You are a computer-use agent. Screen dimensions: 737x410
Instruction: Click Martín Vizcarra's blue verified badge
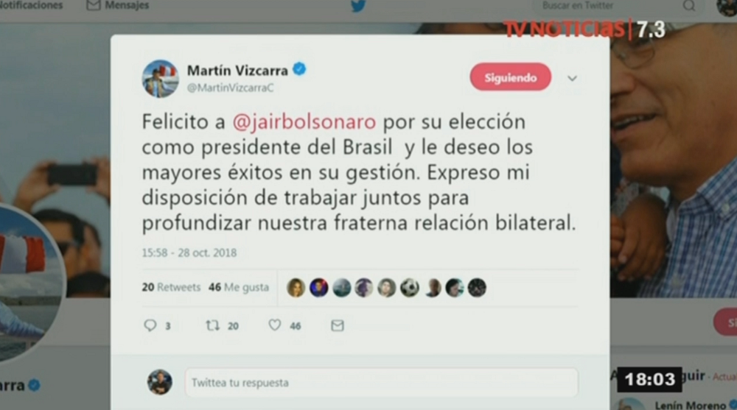pyautogui.click(x=299, y=69)
